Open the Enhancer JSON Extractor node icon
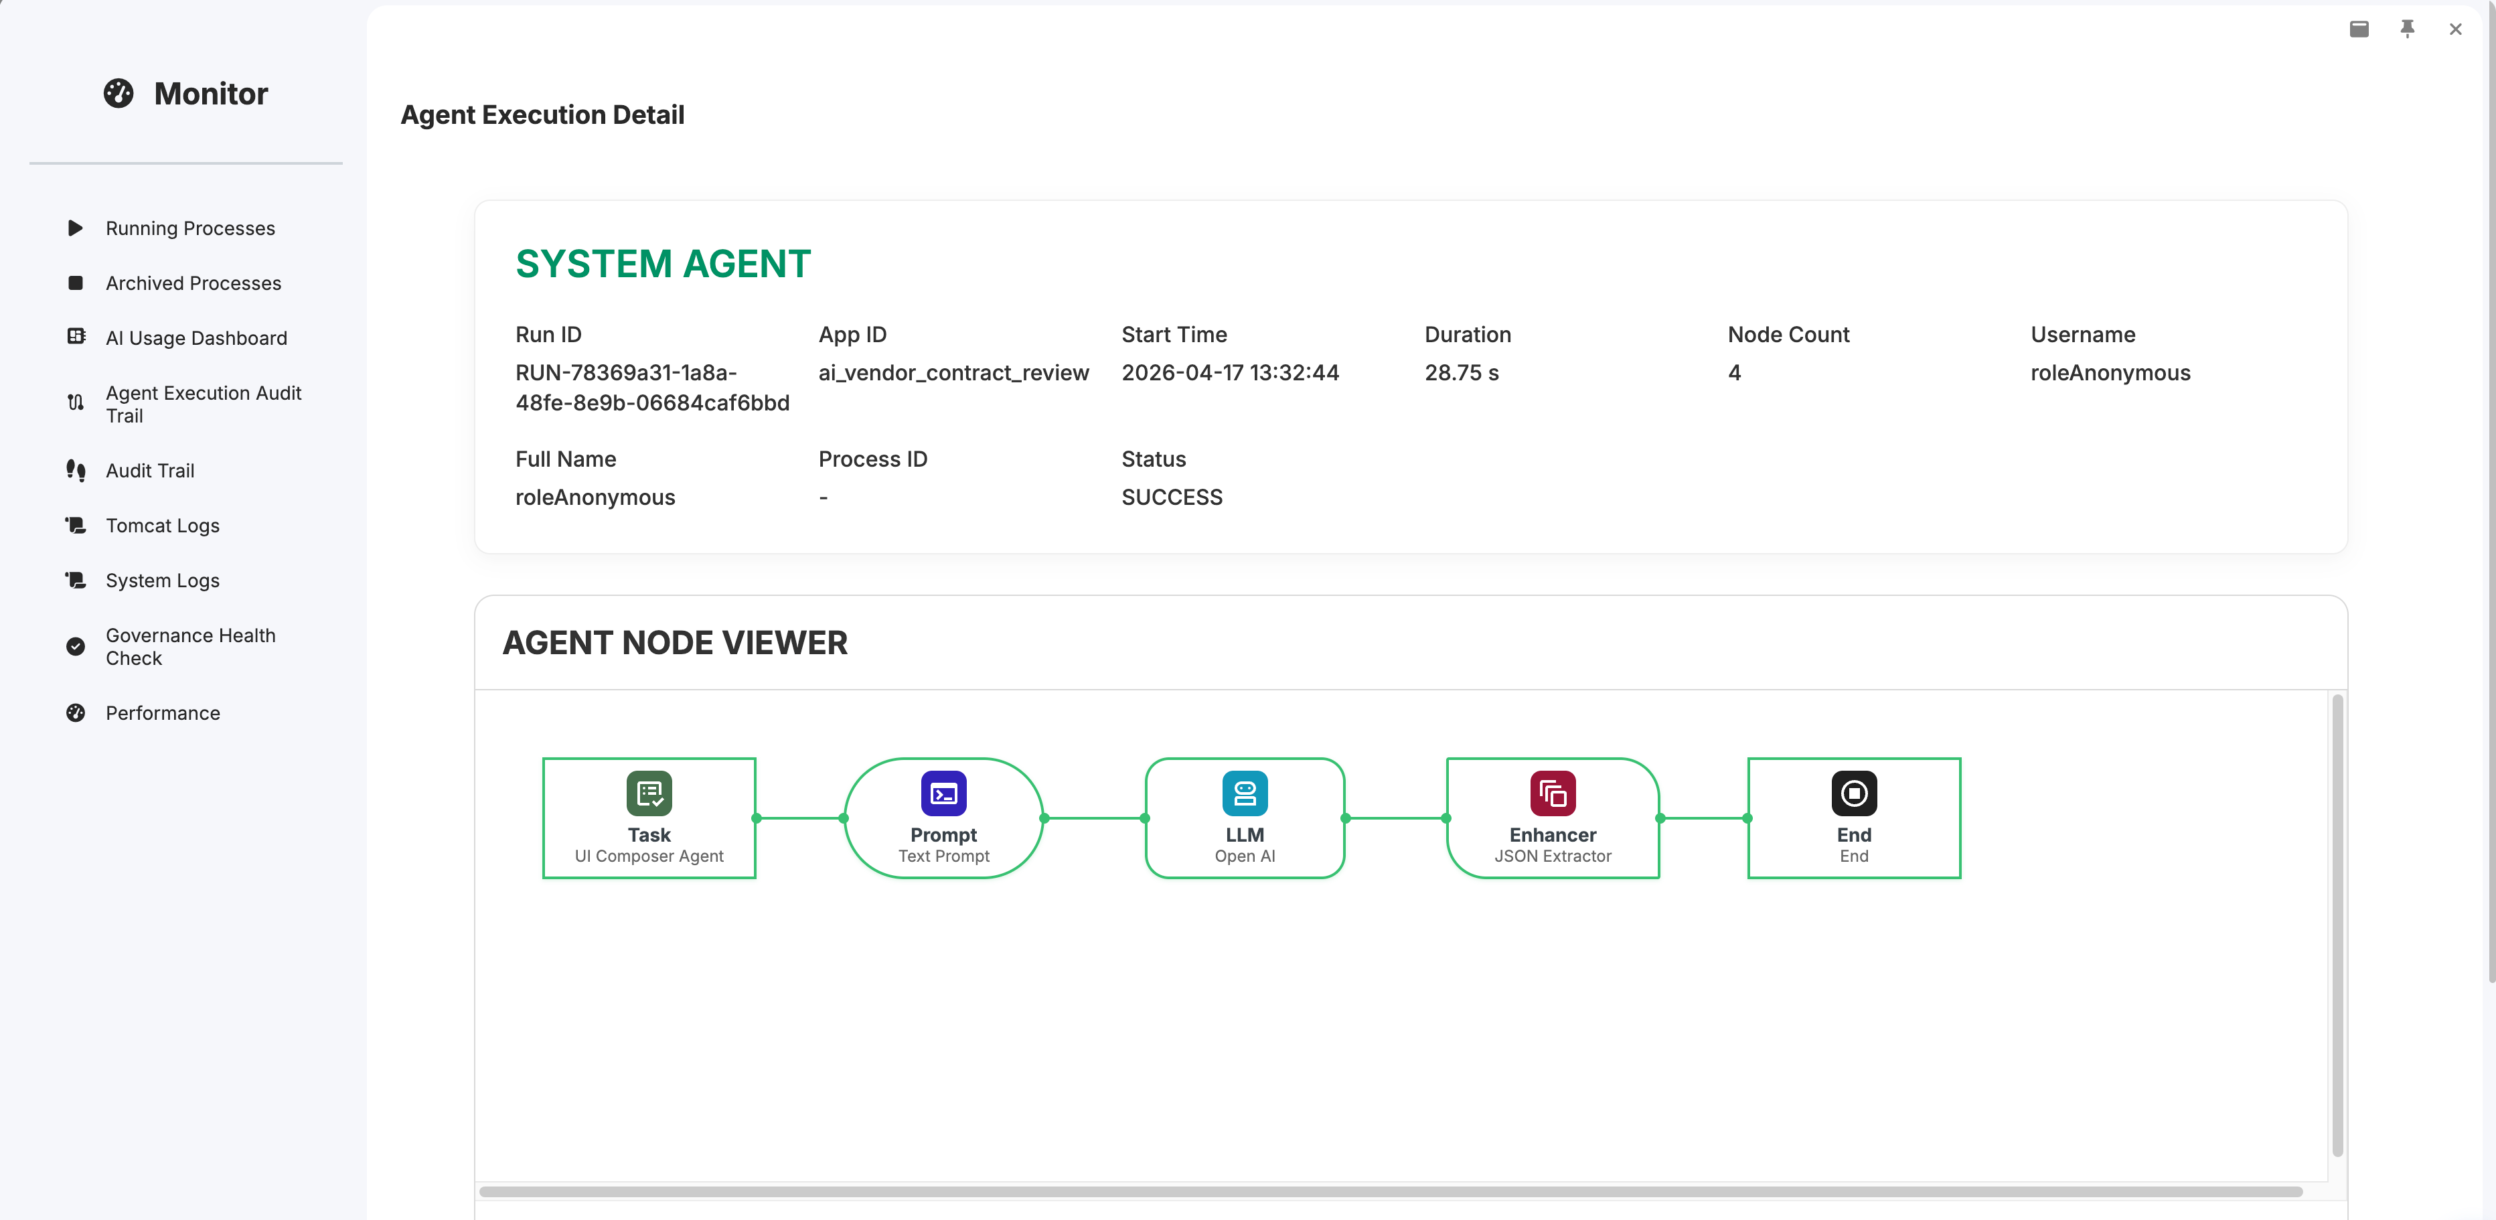Screen dimensions: 2496x1220 [x=1552, y=793]
